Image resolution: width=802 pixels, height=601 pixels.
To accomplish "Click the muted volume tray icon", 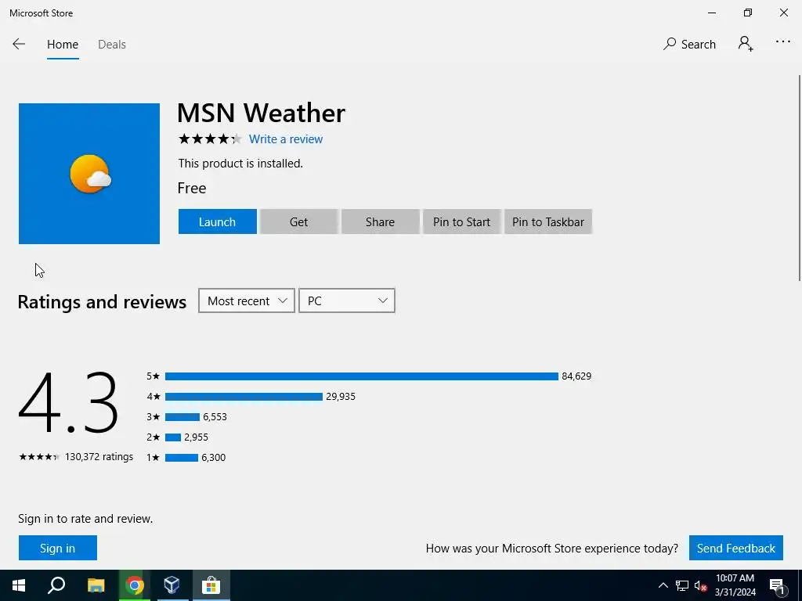I will point(700,585).
